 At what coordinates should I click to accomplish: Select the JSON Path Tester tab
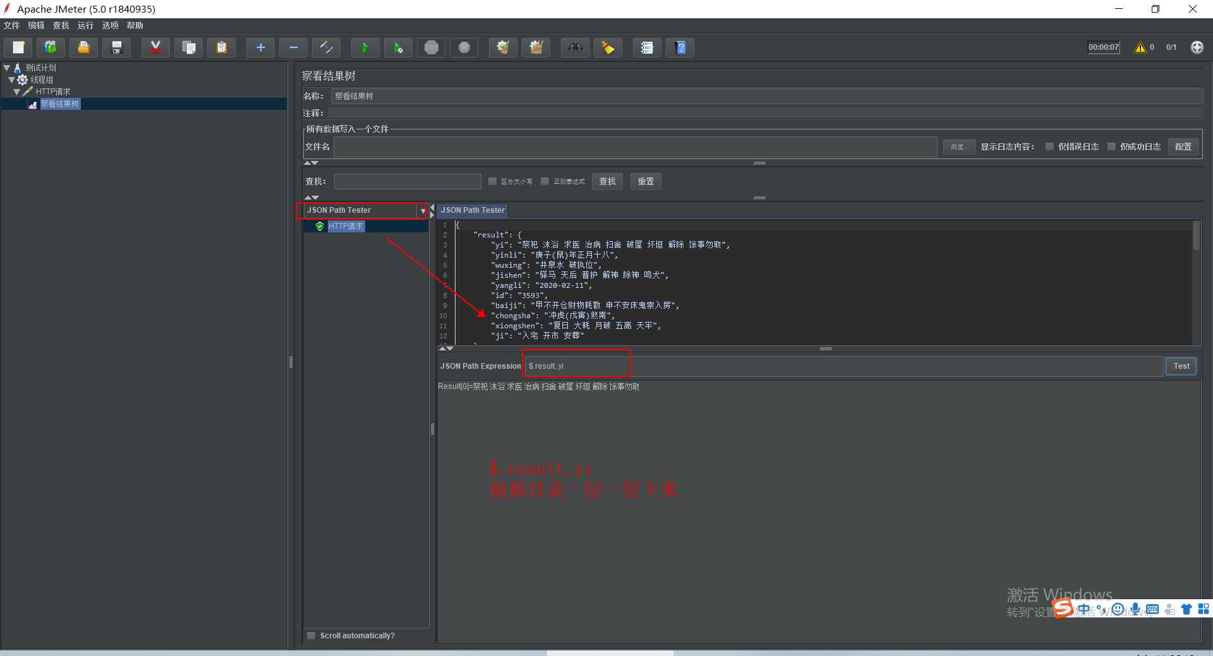click(x=473, y=210)
